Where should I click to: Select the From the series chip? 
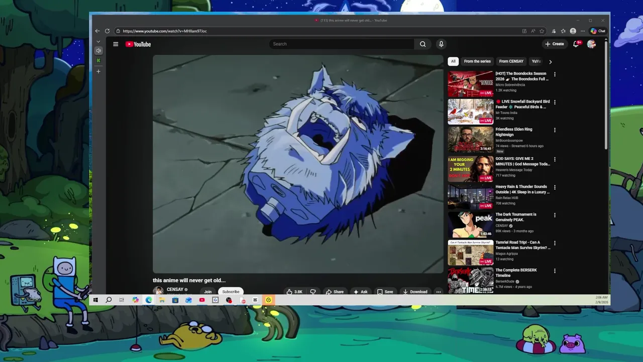point(477,61)
